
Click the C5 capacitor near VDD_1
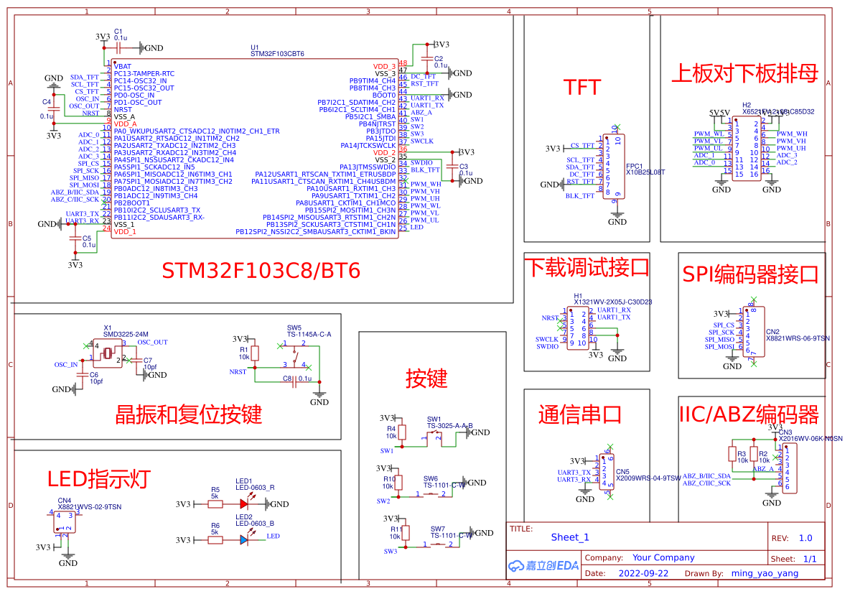[75, 238]
